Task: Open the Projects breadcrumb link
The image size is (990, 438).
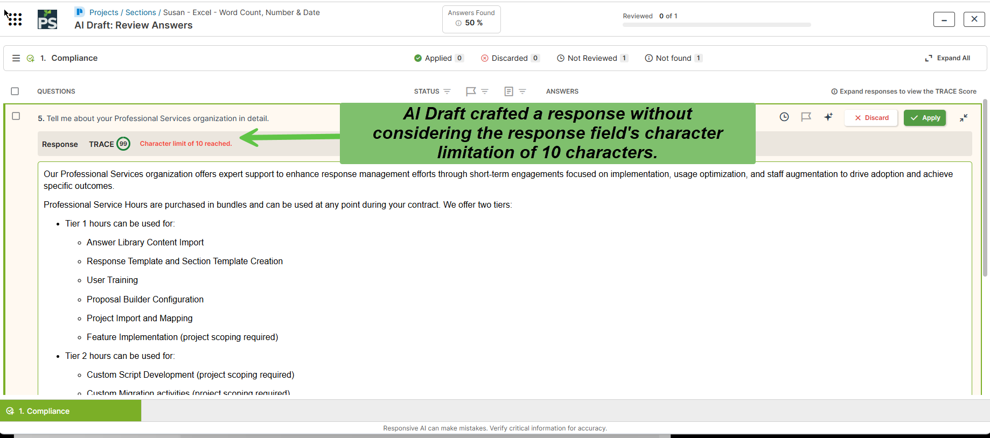Action: coord(104,12)
